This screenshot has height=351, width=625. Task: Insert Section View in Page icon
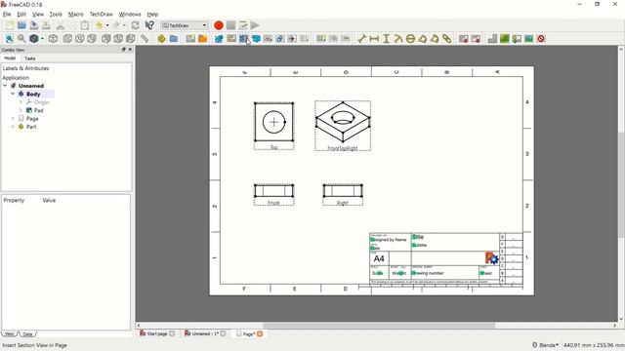243,39
